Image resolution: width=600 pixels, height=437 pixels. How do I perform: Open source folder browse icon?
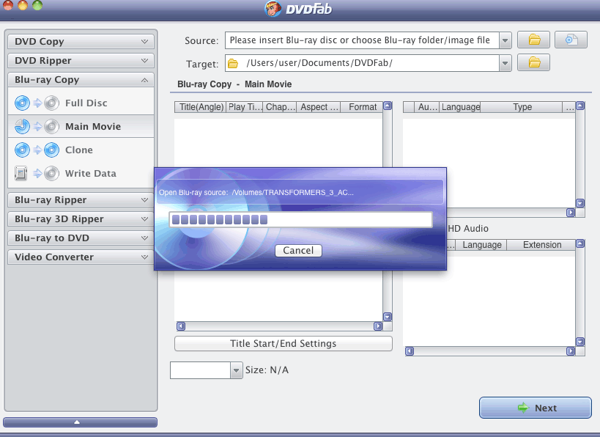(x=533, y=40)
